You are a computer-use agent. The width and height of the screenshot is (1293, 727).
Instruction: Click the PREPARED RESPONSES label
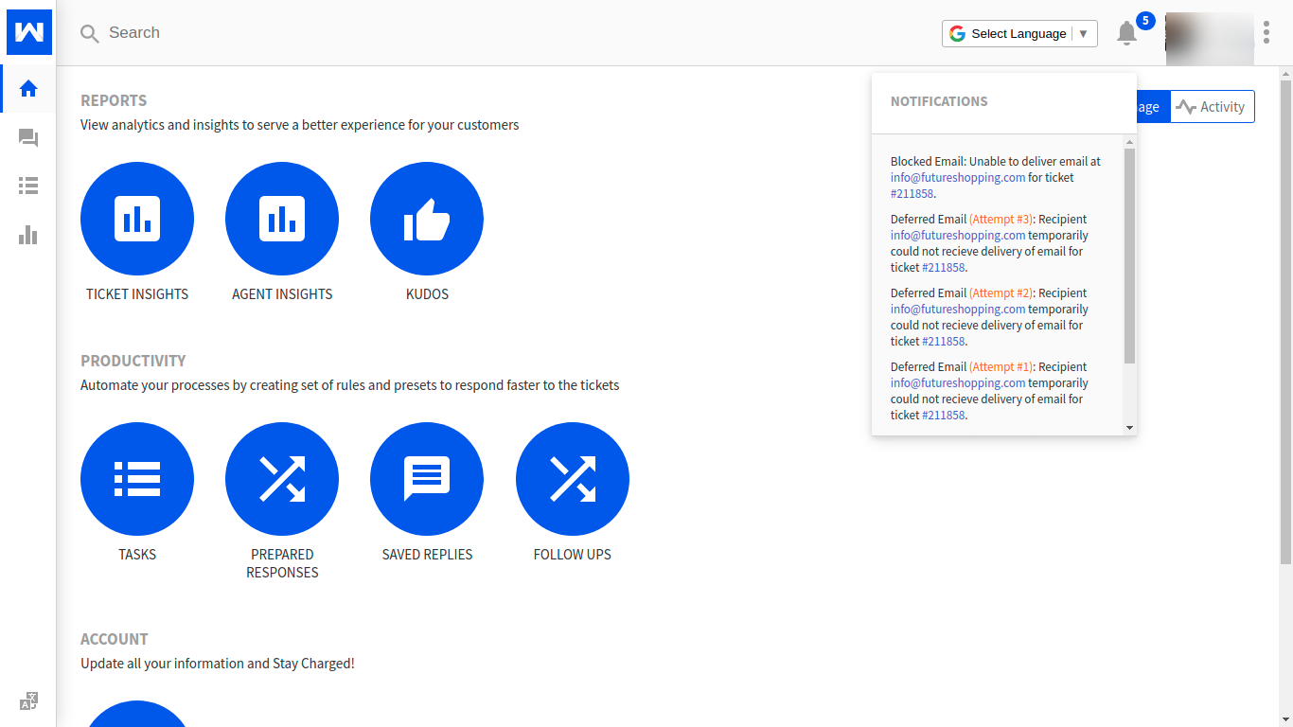coord(282,563)
